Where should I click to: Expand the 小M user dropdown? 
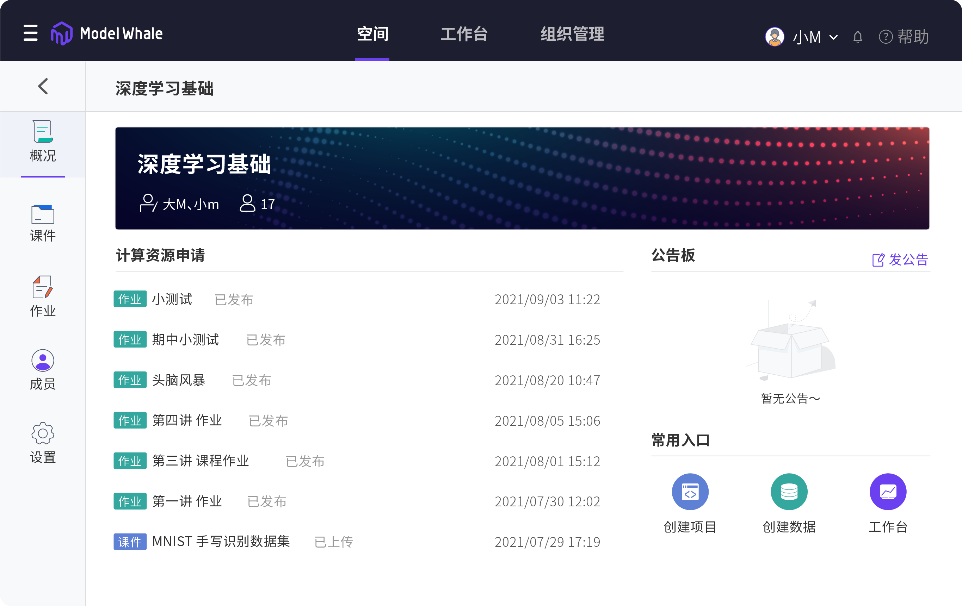815,37
